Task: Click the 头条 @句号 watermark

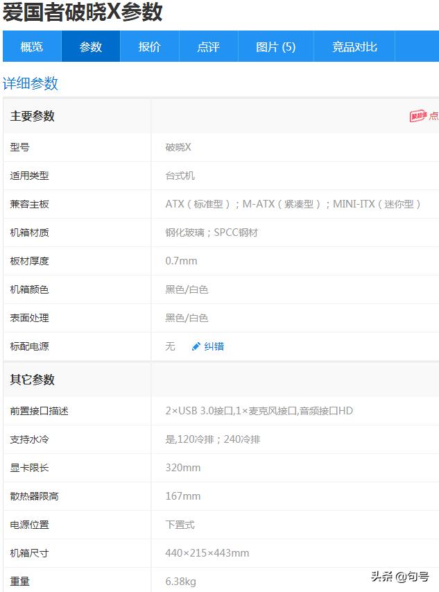Action: (x=399, y=576)
